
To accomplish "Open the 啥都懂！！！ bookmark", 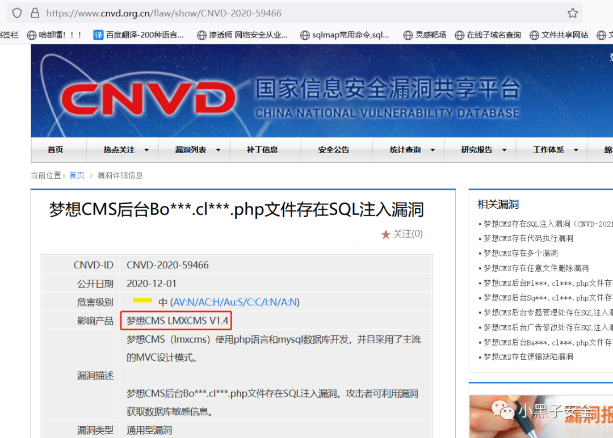I will tap(55, 35).
